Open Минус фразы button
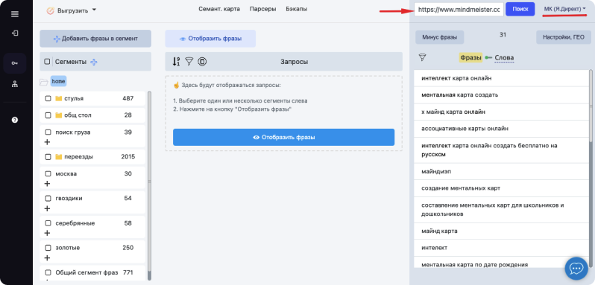 click(x=440, y=37)
